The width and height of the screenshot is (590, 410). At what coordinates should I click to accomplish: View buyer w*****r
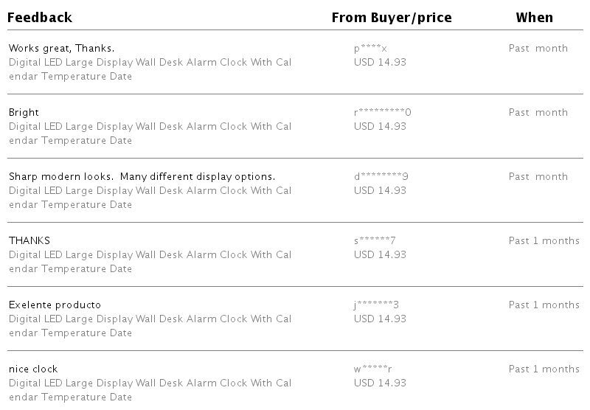point(373,369)
